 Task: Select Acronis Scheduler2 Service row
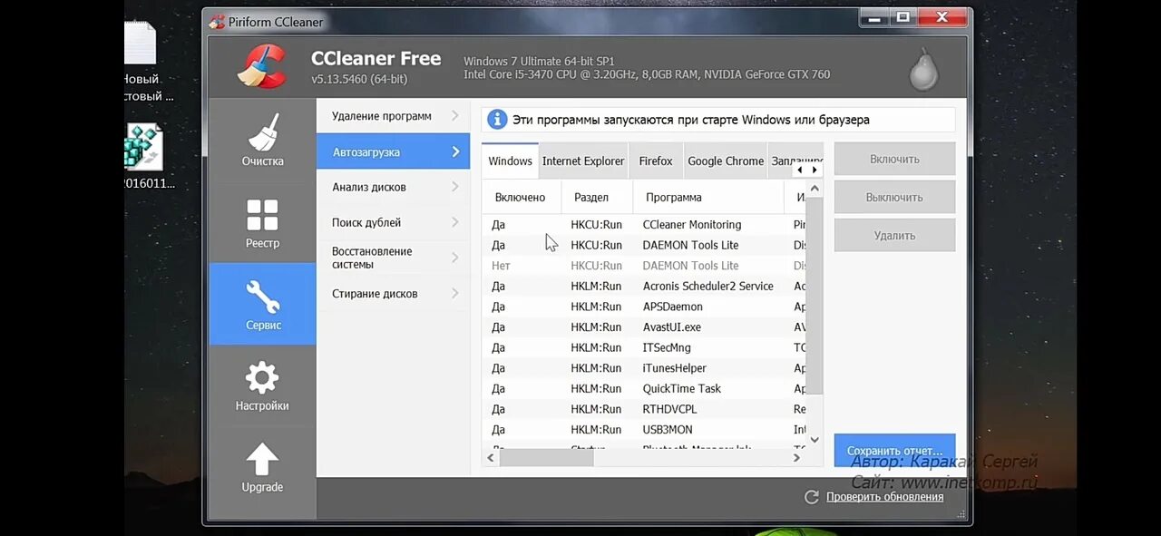click(x=644, y=286)
